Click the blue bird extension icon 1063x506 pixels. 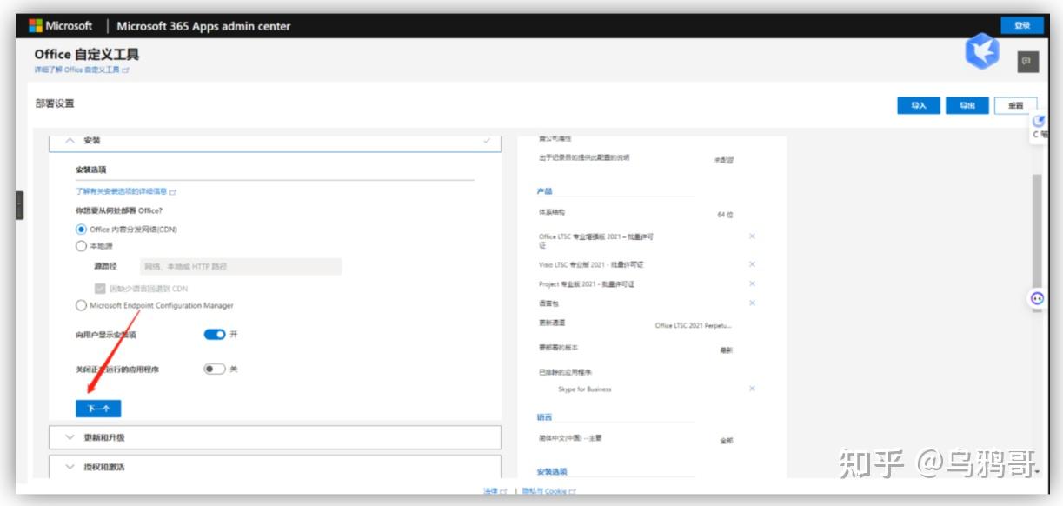click(x=982, y=52)
